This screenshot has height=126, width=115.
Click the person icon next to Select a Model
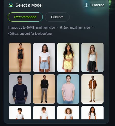(x=11, y=5)
